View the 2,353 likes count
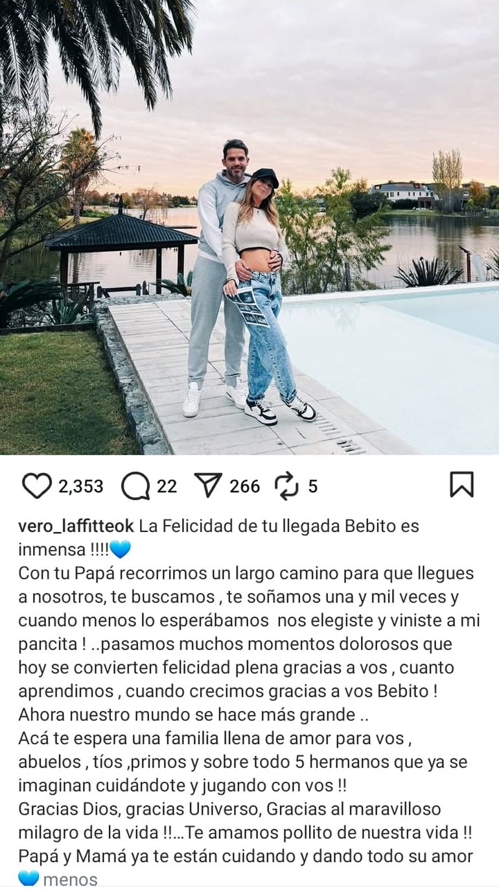The height and width of the screenshot is (892, 499). point(81,486)
